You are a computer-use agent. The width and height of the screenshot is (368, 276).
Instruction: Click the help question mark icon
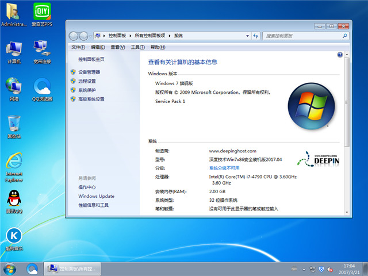(340, 55)
